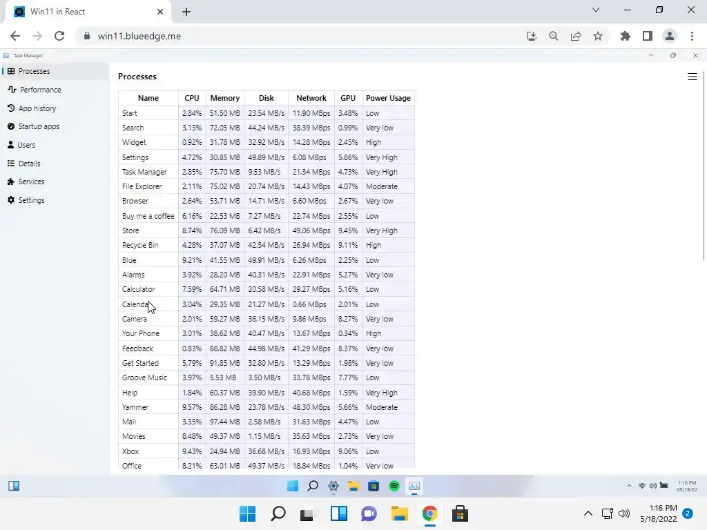
Task: Open the tab search dropdown arrow
Action: pyautogui.click(x=596, y=10)
